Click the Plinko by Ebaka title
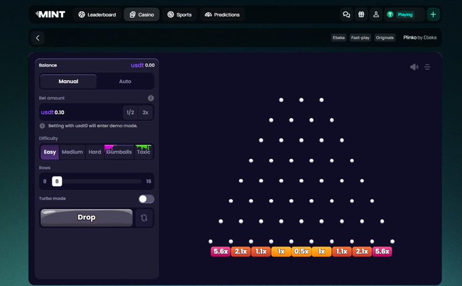Viewport: 462px width, 286px height. click(x=420, y=37)
